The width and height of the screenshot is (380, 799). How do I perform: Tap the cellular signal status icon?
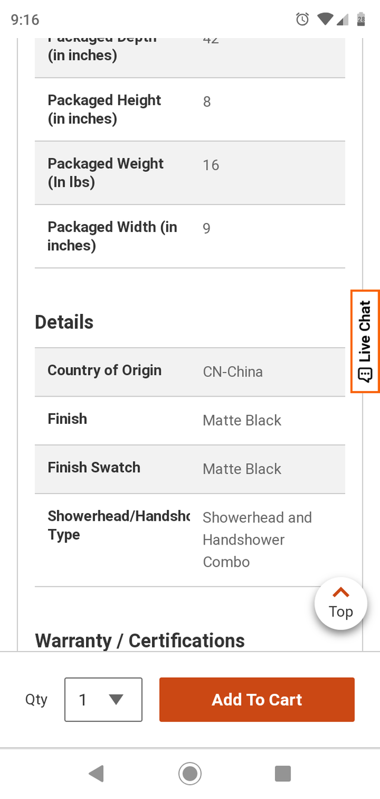pos(343,20)
